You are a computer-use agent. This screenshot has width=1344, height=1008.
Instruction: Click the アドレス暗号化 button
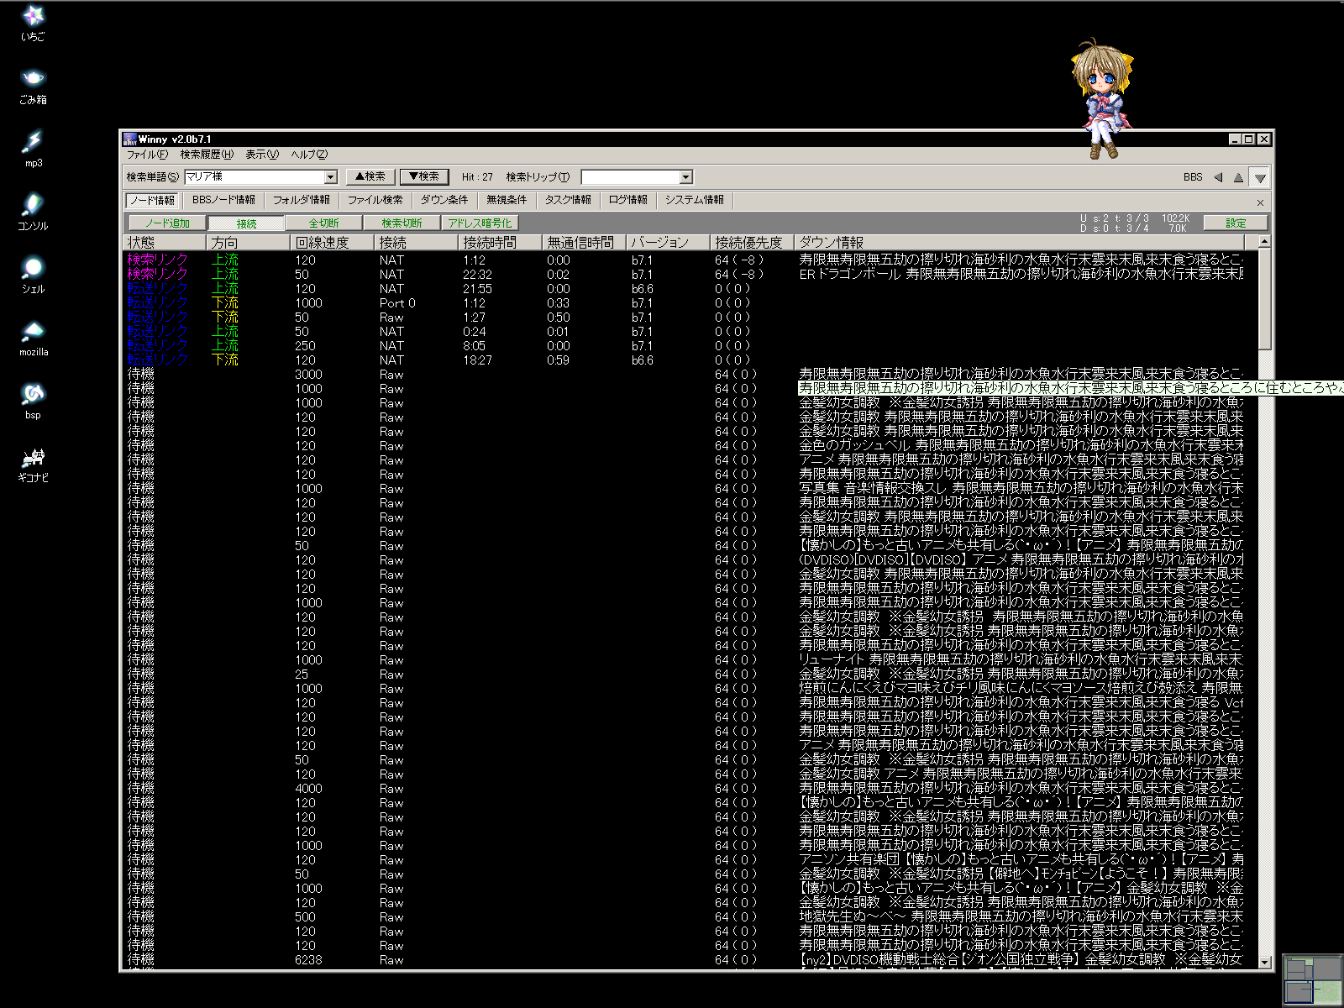(x=480, y=223)
